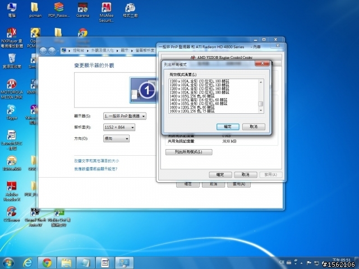Open the PDF_Passw... desktop icon
359x269 pixels.
point(59,10)
